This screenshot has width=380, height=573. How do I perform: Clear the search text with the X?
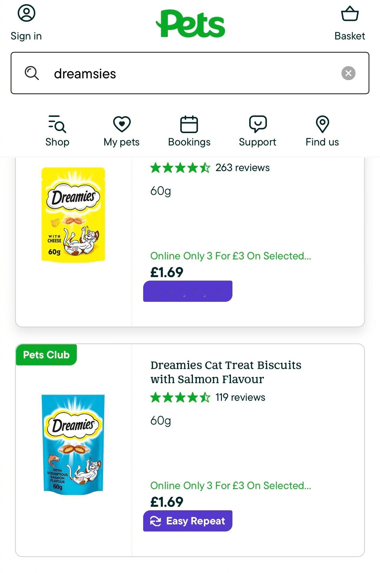[x=348, y=73]
